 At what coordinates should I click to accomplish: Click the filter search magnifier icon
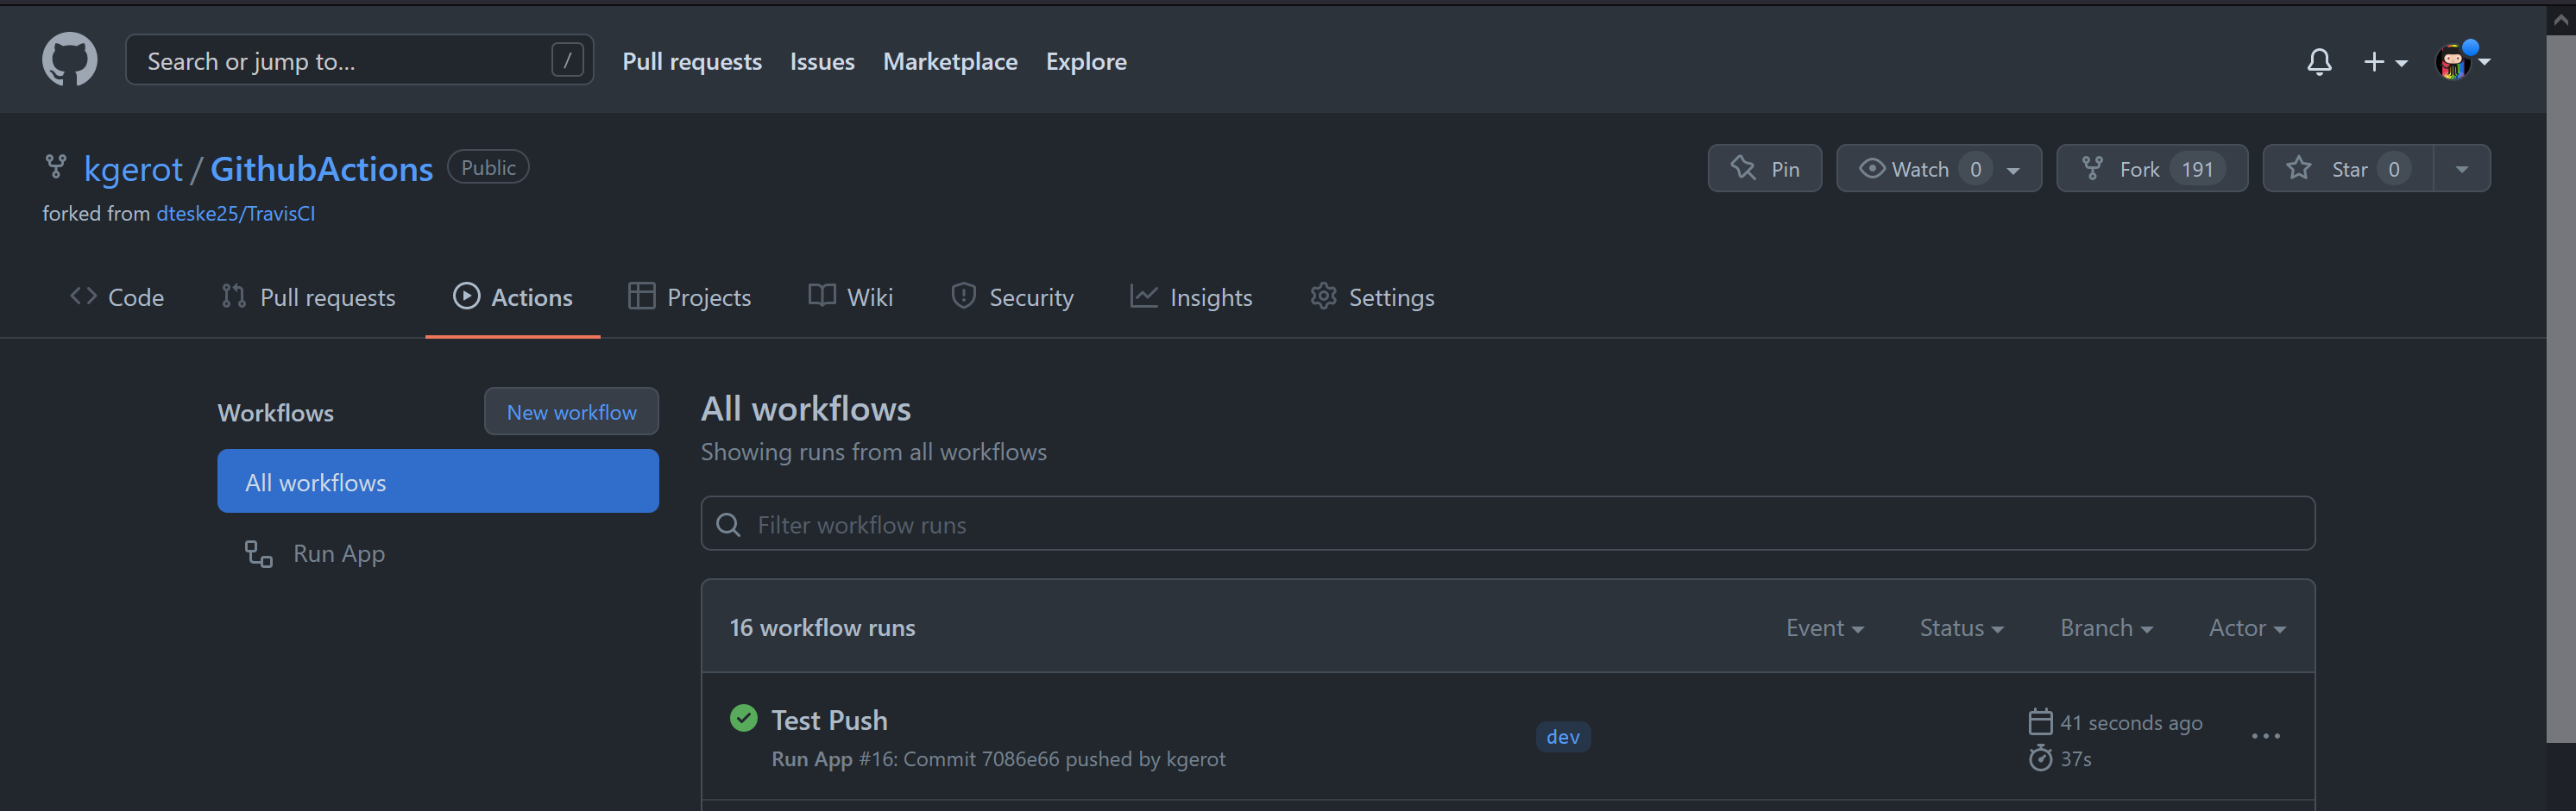coord(728,524)
